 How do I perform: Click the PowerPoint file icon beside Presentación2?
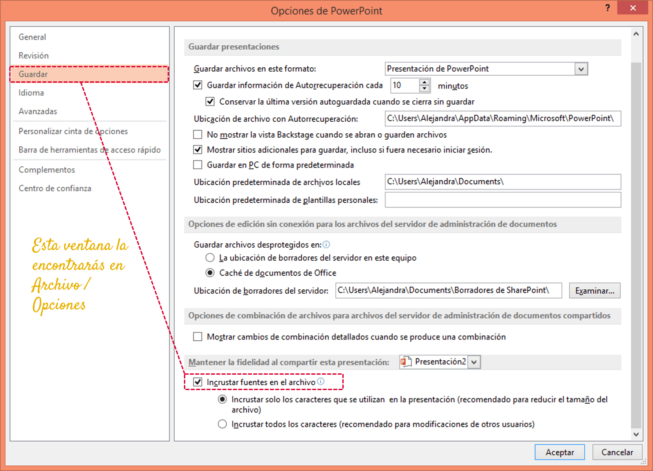tap(406, 361)
